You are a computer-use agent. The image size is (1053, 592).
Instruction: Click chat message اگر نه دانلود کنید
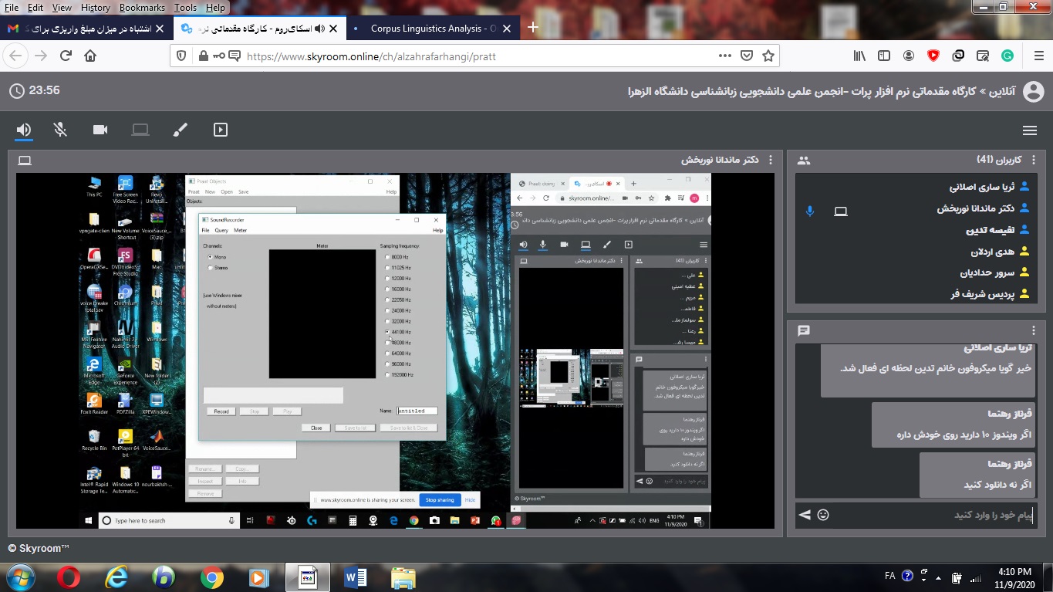pos(997,485)
